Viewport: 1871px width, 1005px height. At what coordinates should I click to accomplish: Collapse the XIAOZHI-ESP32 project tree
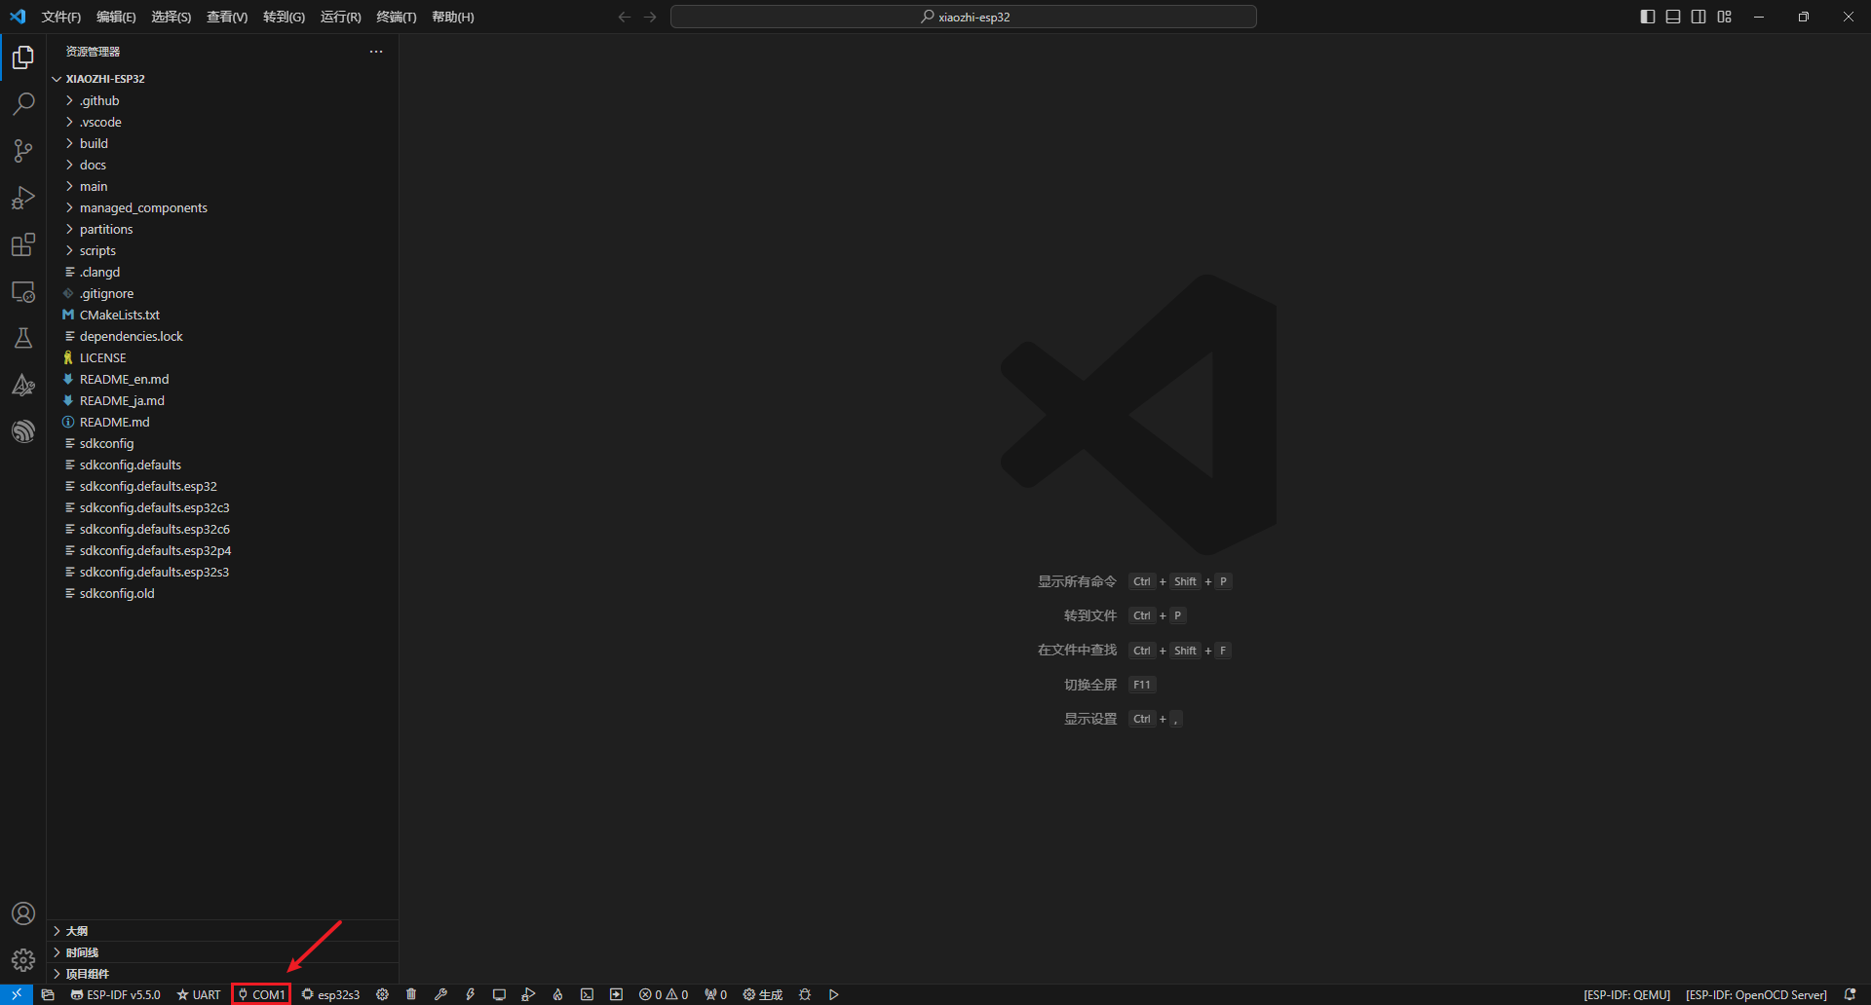[56, 79]
